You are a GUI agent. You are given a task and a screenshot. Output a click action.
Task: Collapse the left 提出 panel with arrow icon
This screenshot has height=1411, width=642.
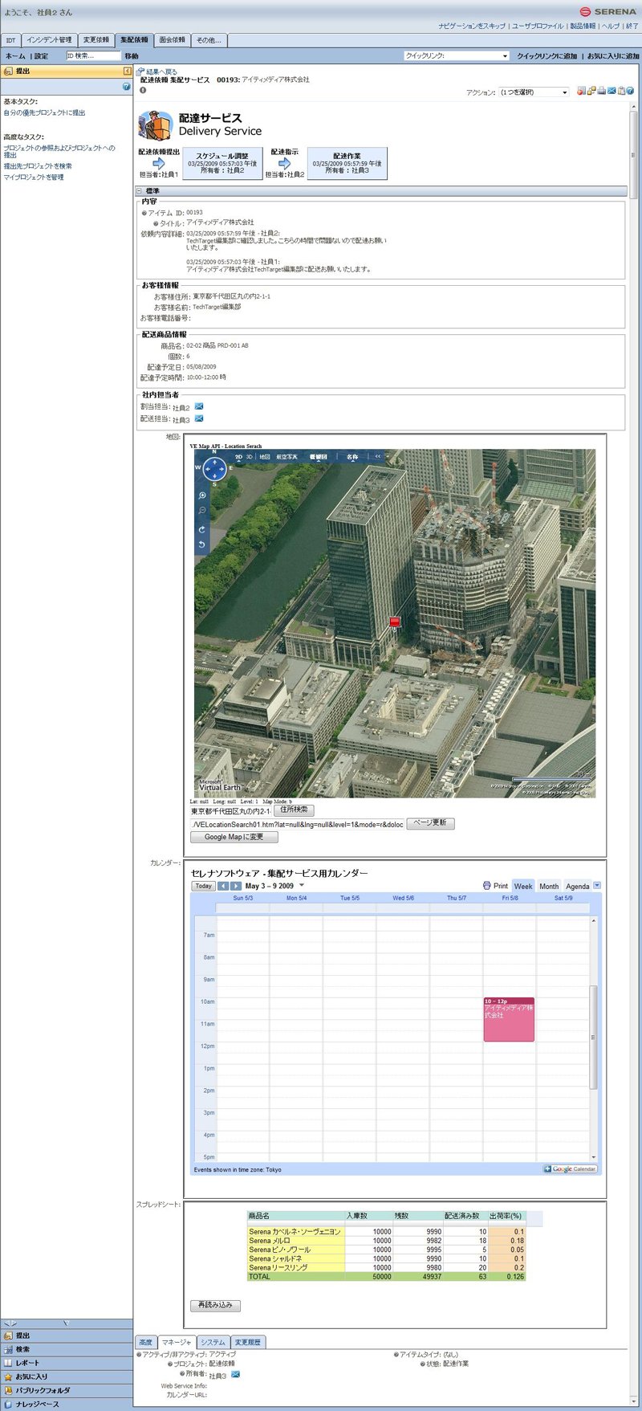click(x=127, y=71)
